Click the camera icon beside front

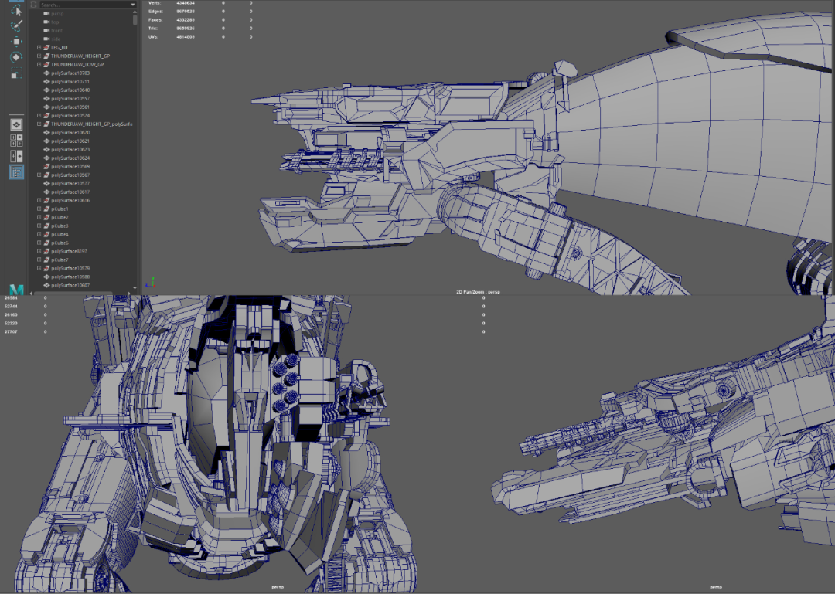tap(46, 30)
